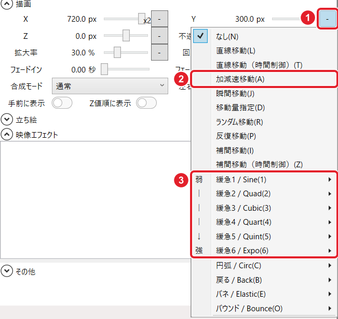Open the 戻る / Back(B) submenu
The height and width of the screenshot is (319, 338).
(264, 280)
